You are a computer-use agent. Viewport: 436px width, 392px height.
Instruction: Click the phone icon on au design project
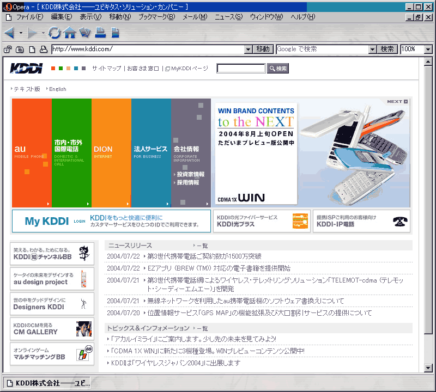pyautogui.click(x=83, y=279)
